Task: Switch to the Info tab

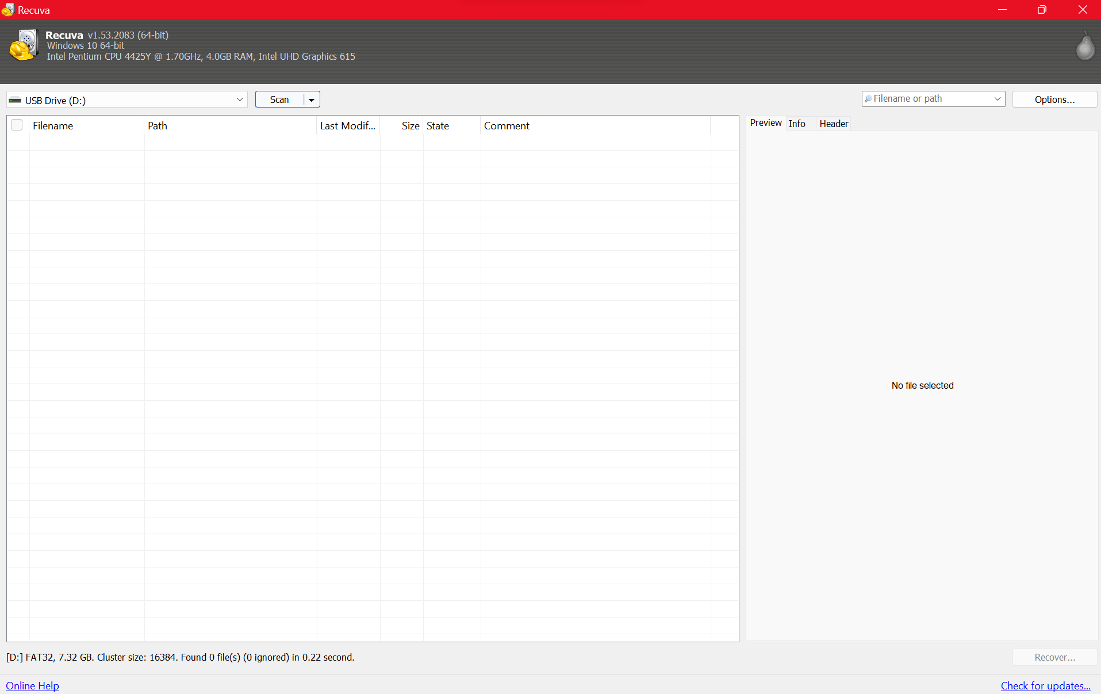Action: (797, 124)
